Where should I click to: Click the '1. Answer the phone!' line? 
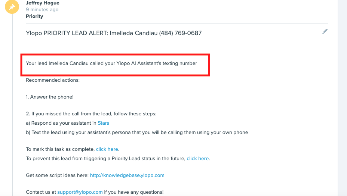coord(50,97)
